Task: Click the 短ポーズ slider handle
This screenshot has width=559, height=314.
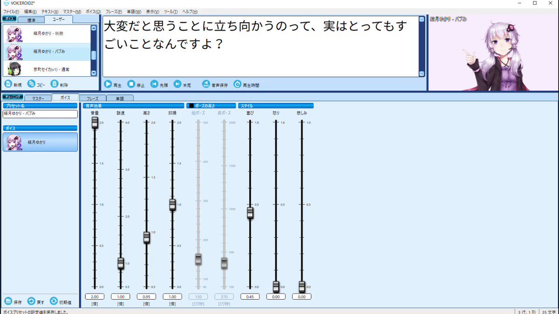Action: (198, 259)
